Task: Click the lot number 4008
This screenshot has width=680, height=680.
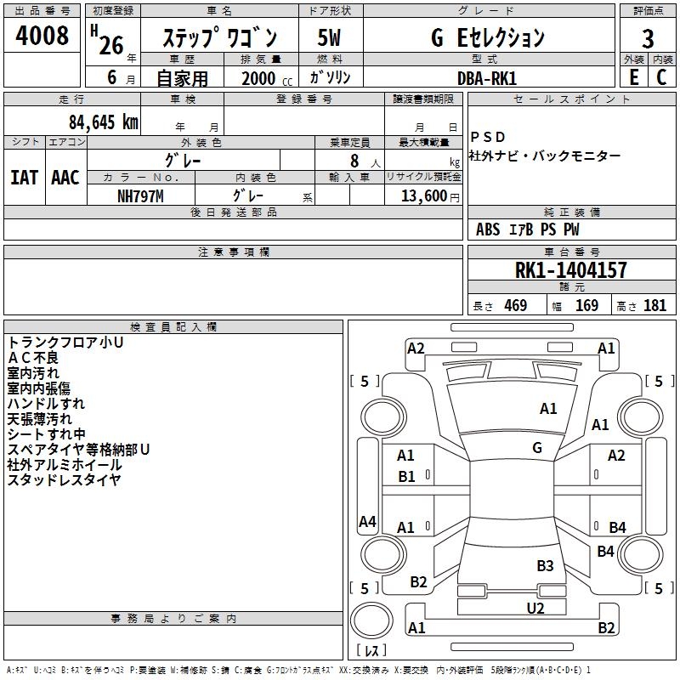Action: (x=42, y=38)
